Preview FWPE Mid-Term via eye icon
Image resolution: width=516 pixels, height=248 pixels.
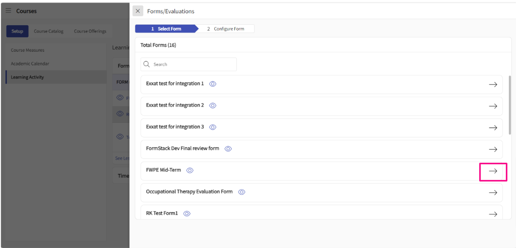coord(190,170)
